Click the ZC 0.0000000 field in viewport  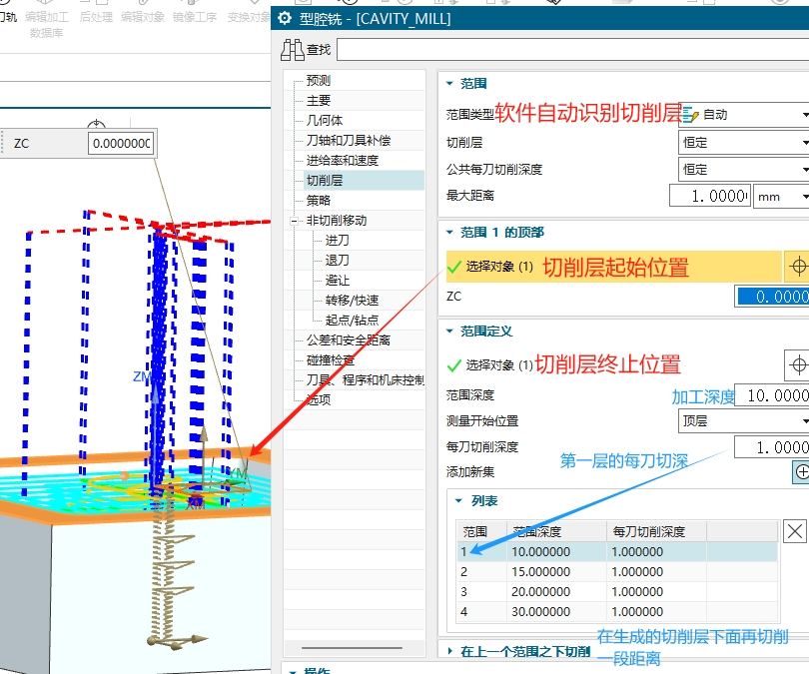click(121, 144)
